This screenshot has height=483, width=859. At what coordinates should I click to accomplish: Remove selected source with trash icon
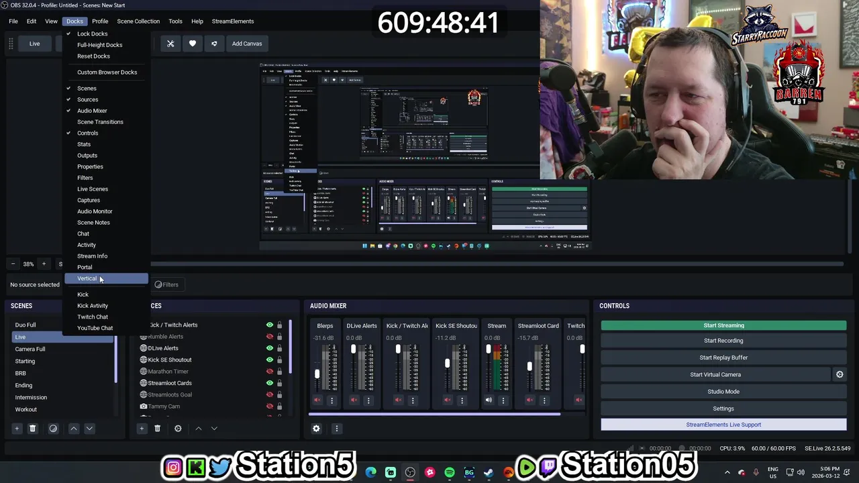pos(158,429)
